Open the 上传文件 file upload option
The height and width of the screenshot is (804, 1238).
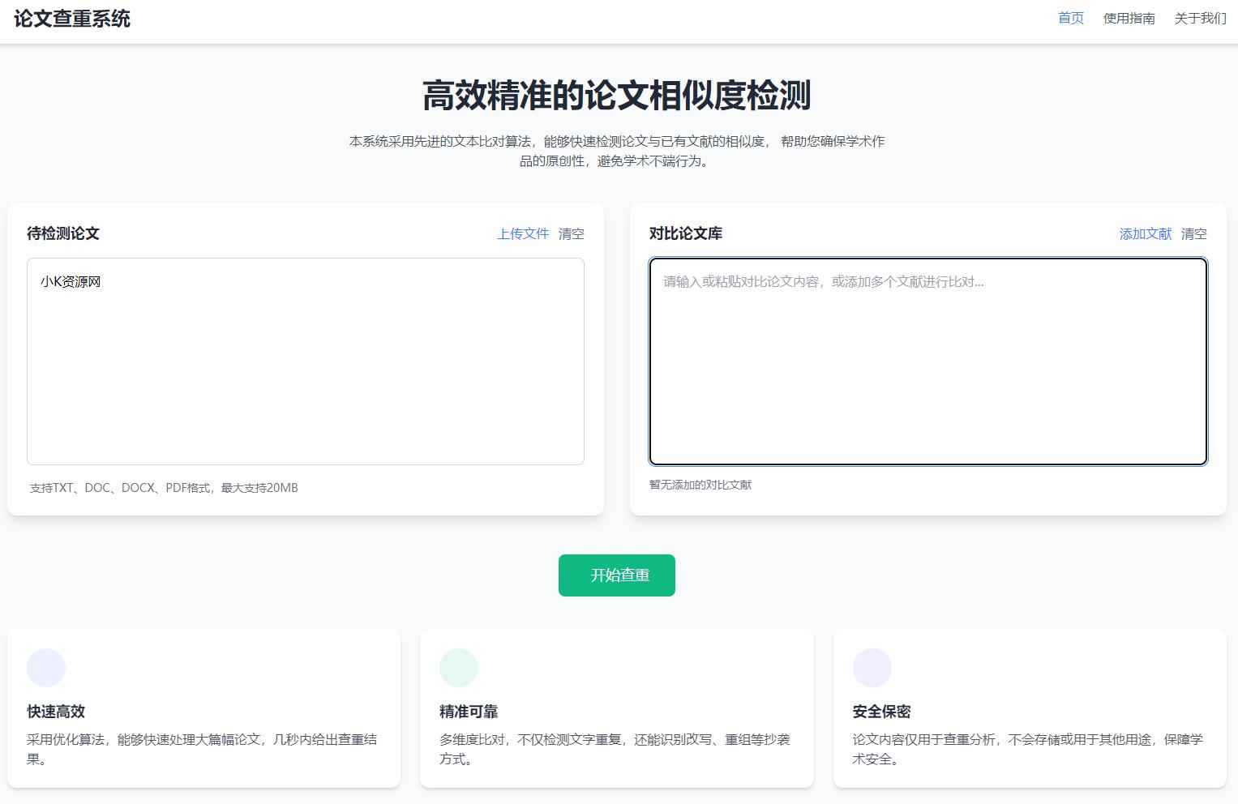(x=522, y=233)
